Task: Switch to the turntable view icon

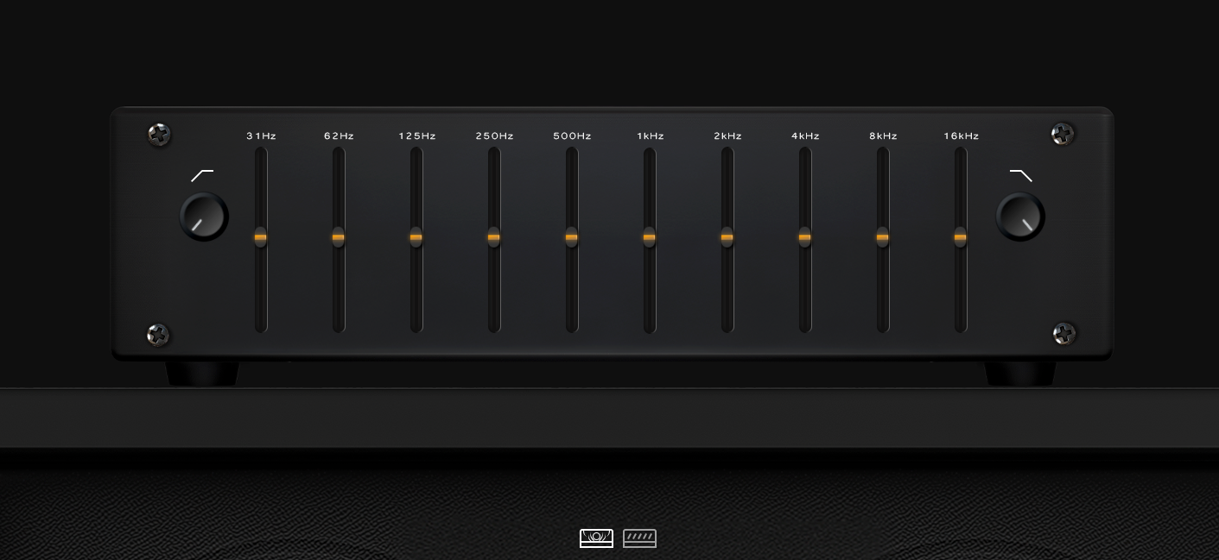Action: tap(596, 538)
